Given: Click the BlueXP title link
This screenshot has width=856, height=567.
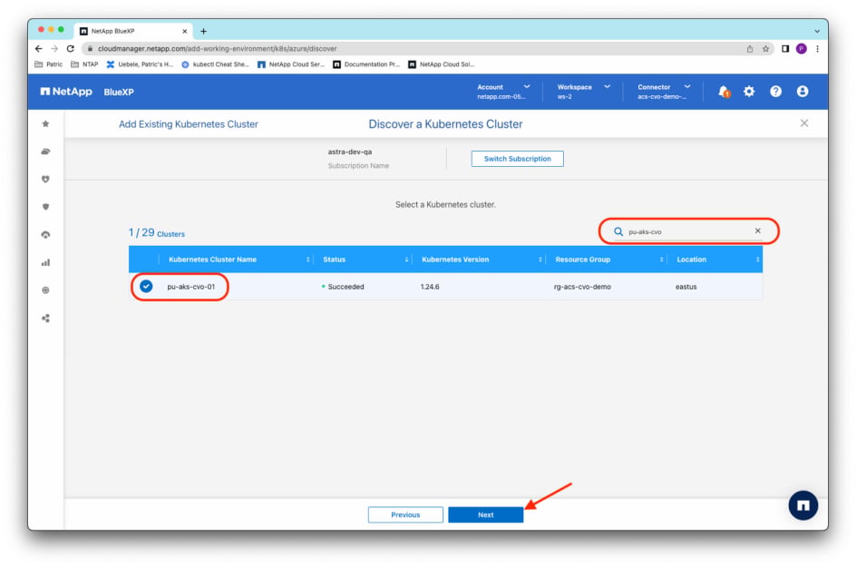Looking at the screenshot, I should point(119,92).
